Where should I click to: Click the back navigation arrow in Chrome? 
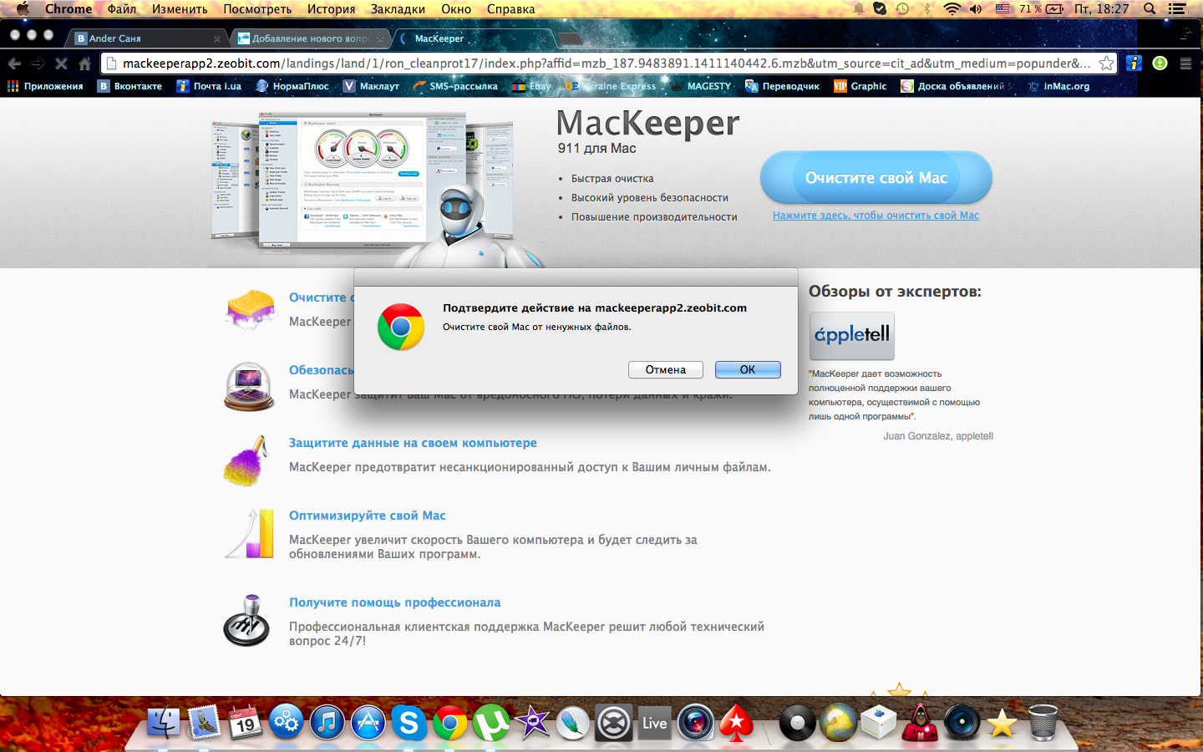(x=14, y=64)
